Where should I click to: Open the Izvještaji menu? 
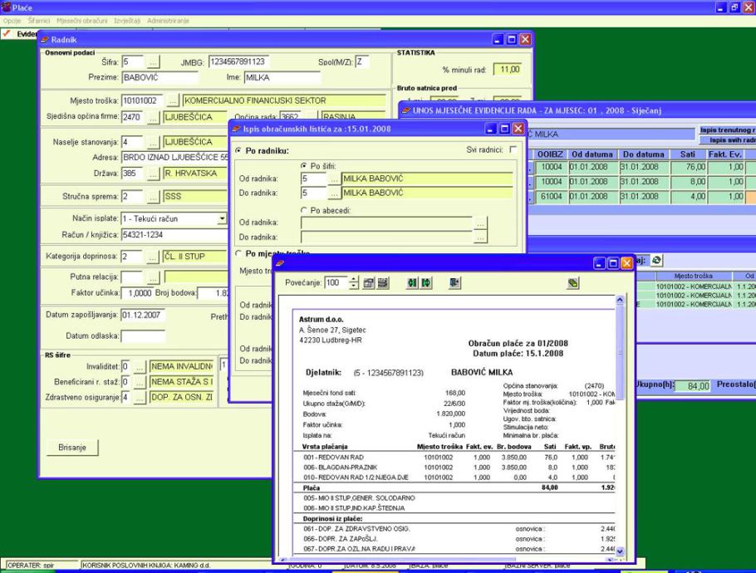pos(127,21)
